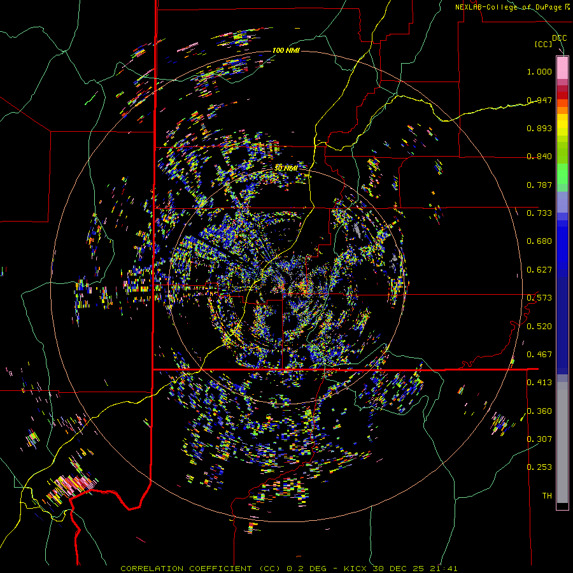Select the 0.467 scale value
The height and width of the screenshot is (573, 573).
point(539,355)
